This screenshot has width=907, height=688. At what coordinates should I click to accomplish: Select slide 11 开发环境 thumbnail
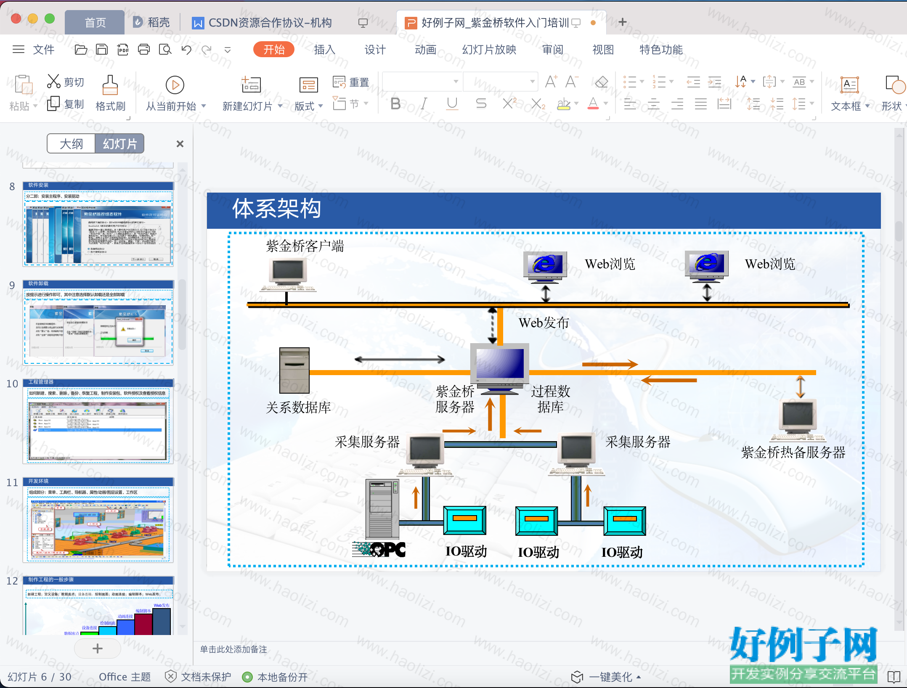click(98, 520)
